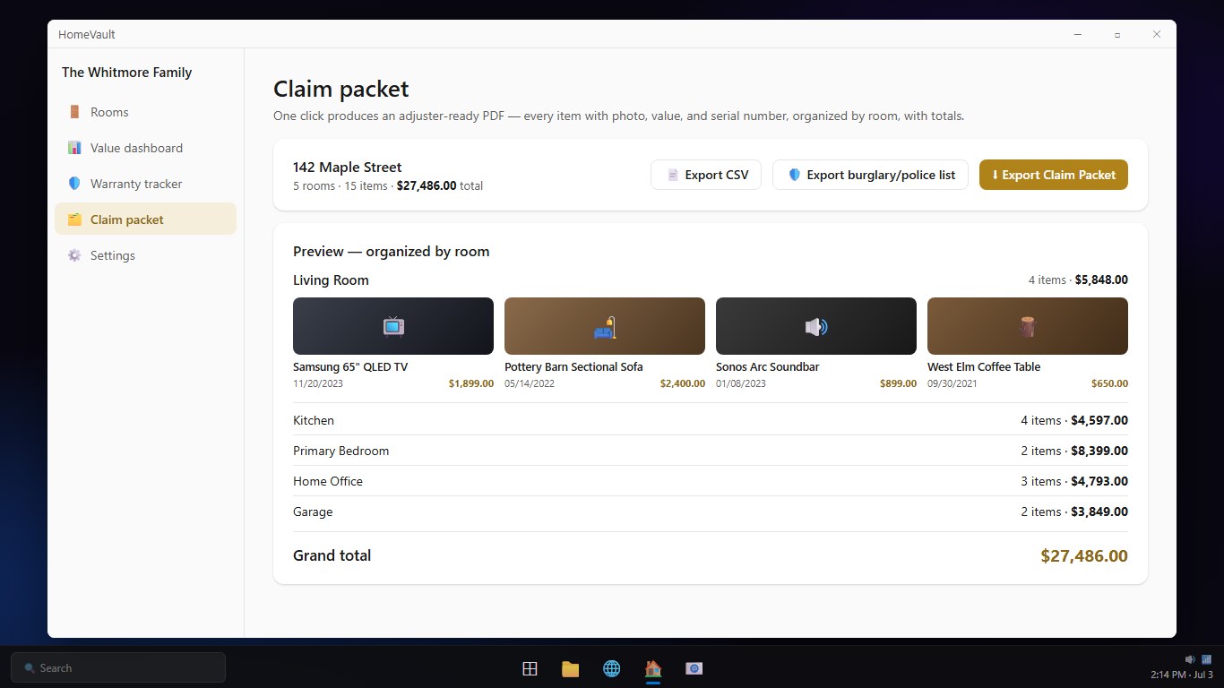Expand the Primary Bedroom row
1224x688 pixels.
click(x=711, y=451)
